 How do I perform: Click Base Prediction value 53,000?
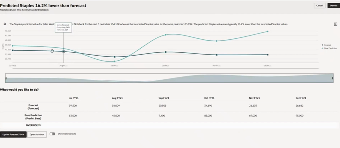point(73,116)
